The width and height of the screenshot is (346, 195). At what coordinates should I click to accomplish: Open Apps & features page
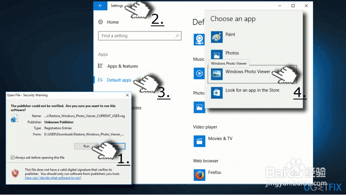click(122, 66)
